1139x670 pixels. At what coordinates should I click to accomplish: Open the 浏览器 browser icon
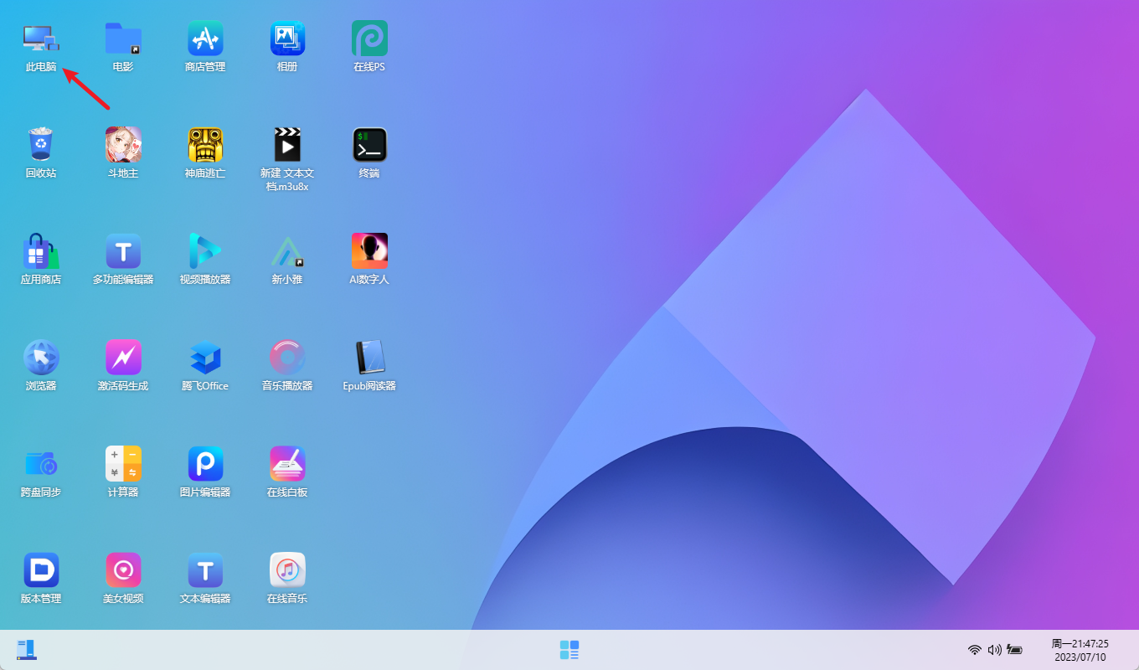coord(41,358)
